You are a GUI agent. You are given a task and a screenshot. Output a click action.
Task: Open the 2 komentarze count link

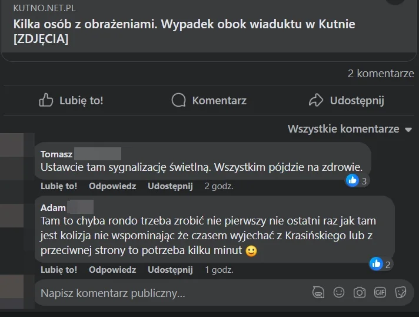pos(381,73)
